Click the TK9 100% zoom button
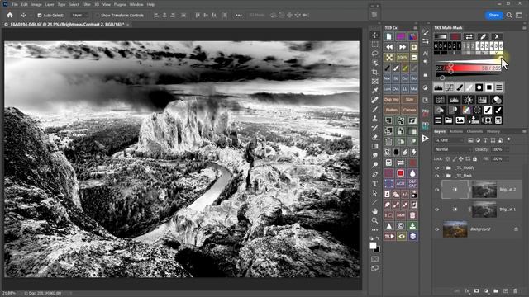 [x=402, y=57]
